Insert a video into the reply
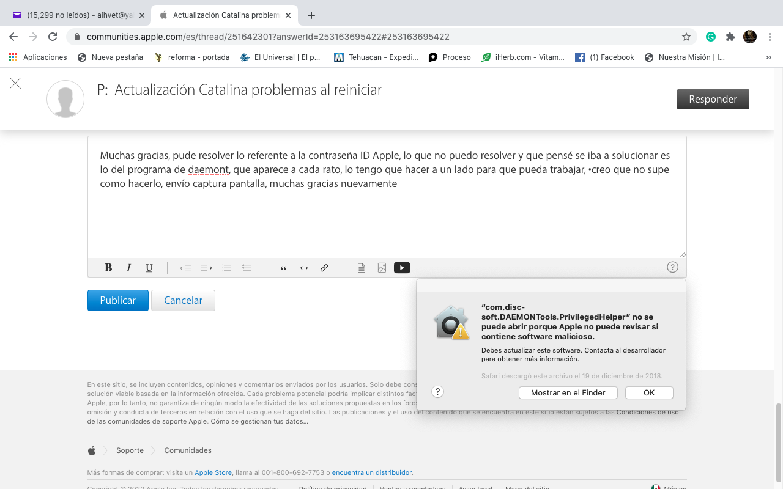Image resolution: width=783 pixels, height=489 pixels. pyautogui.click(x=402, y=268)
